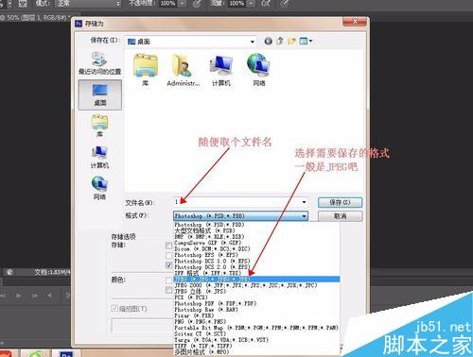Click the status bar icon left of 文档
Viewport: 473px width, 357px height.
click(9, 272)
